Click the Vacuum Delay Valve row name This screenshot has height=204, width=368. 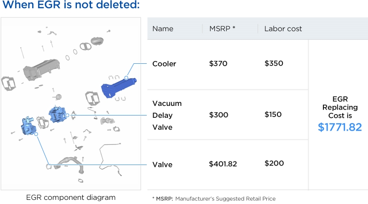pos(167,116)
